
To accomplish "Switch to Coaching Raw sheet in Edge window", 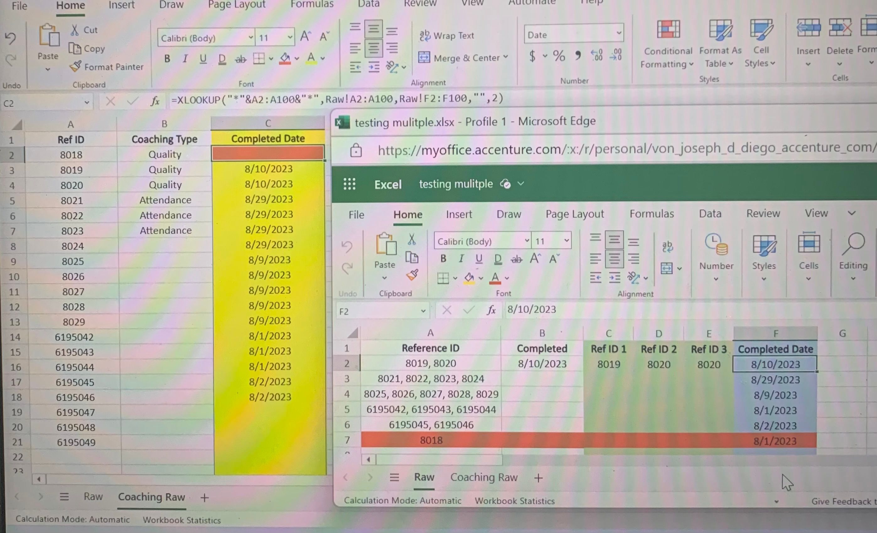I will pyautogui.click(x=483, y=477).
